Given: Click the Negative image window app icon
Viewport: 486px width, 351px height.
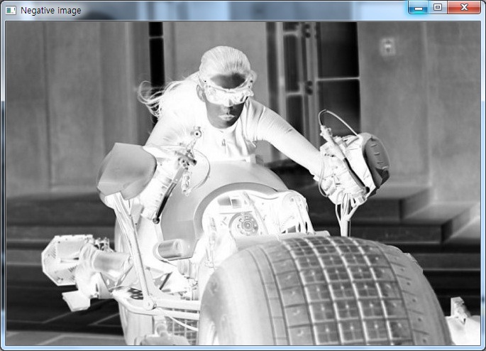Looking at the screenshot, I should coord(11,10).
